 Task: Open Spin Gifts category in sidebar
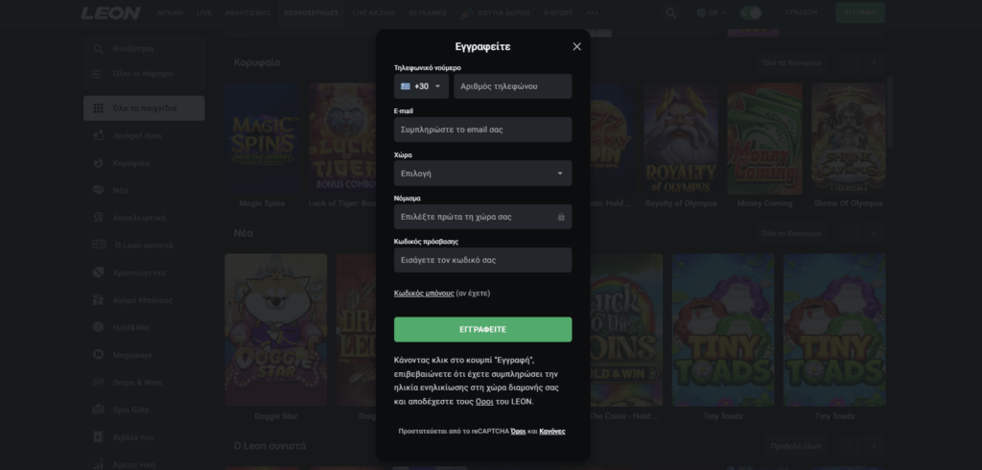144,410
